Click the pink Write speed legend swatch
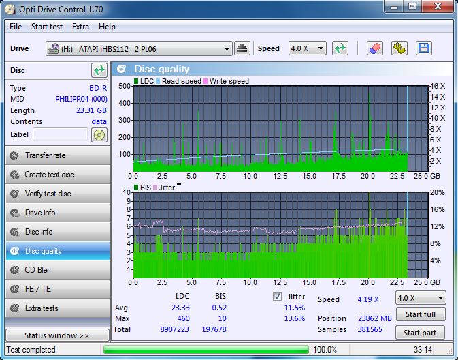Image resolution: width=458 pixels, height=360 pixels. 206,81
